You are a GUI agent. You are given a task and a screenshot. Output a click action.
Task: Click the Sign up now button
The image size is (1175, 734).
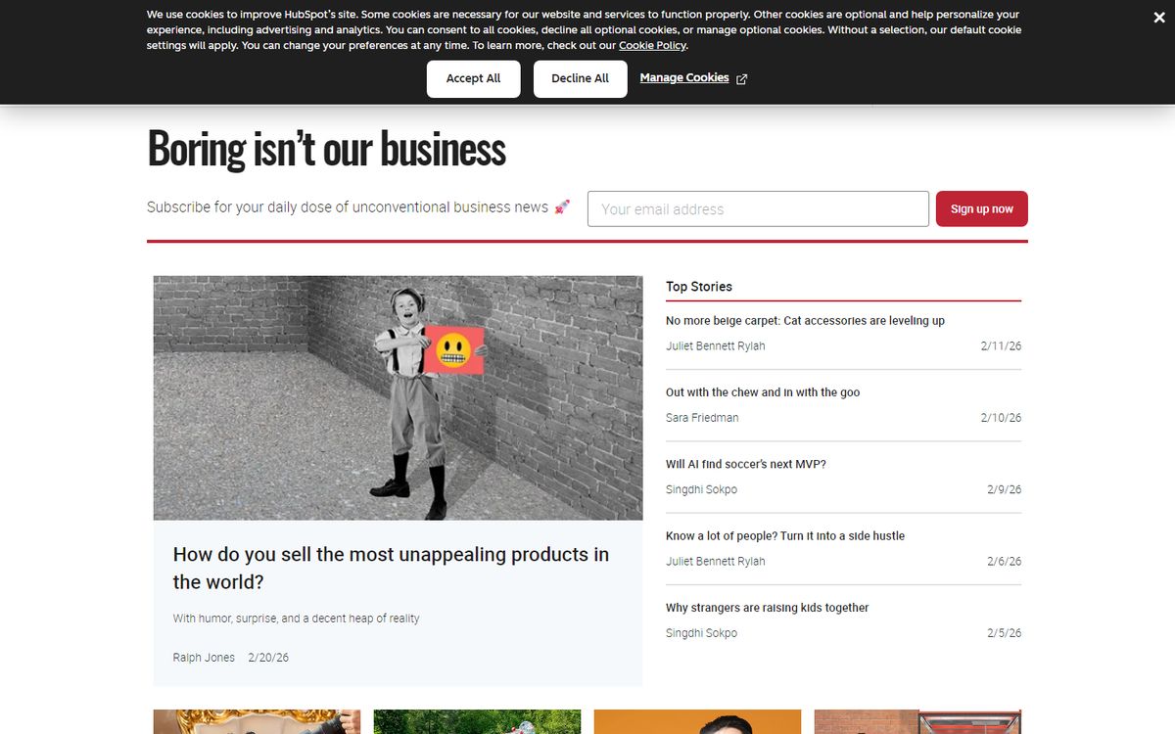(x=981, y=209)
